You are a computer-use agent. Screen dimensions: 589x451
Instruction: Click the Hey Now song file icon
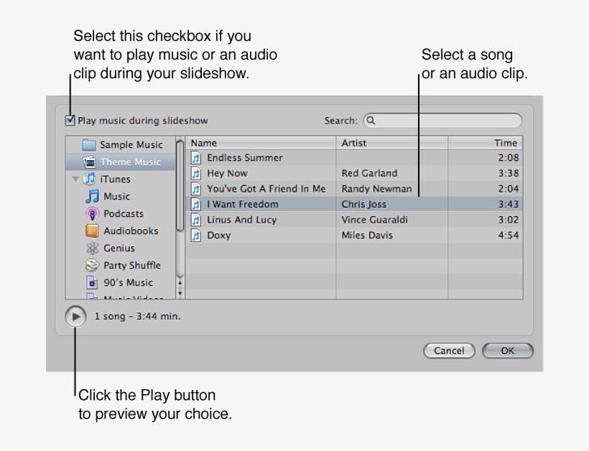coord(196,173)
